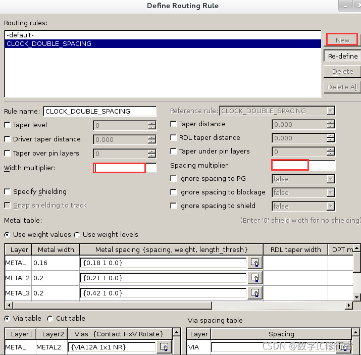Enable Driver taper distance checkbox

coord(8,139)
